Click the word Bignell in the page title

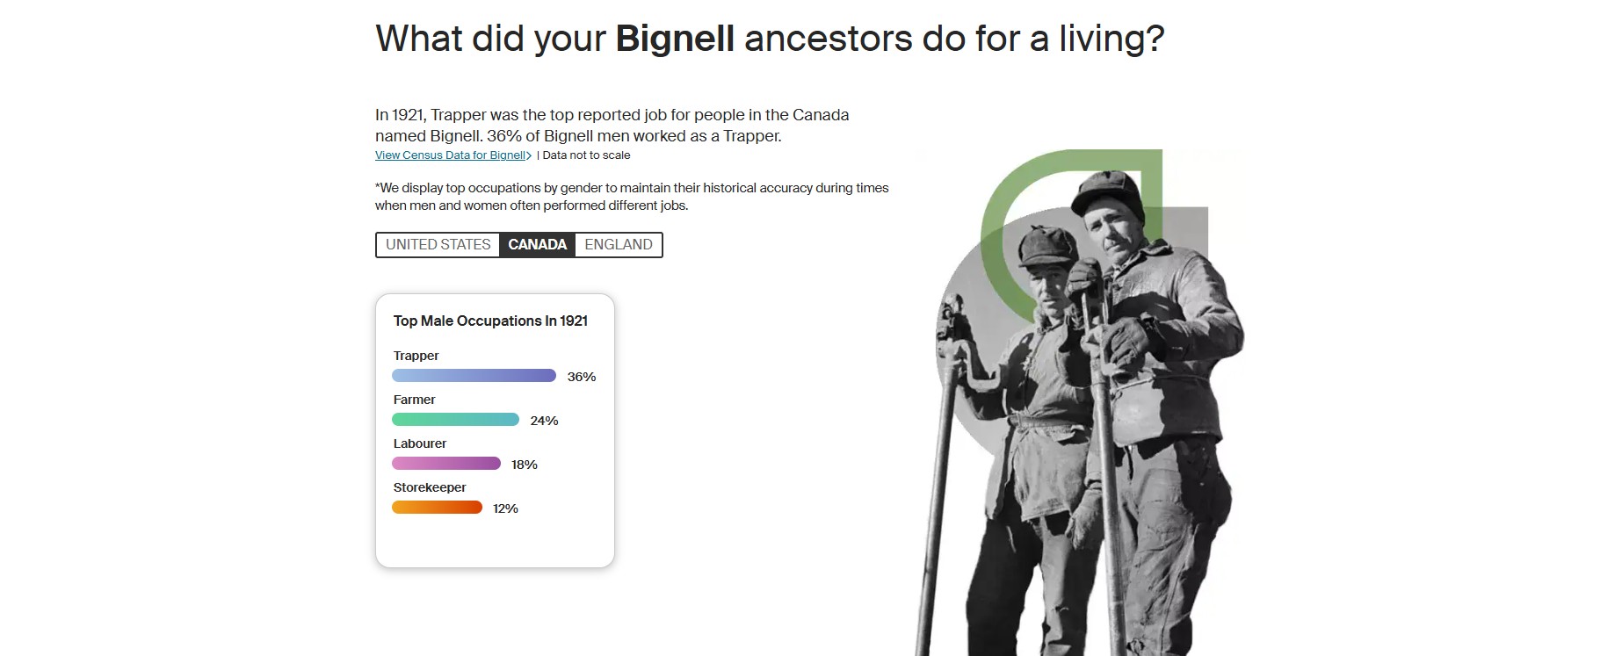pyautogui.click(x=676, y=37)
